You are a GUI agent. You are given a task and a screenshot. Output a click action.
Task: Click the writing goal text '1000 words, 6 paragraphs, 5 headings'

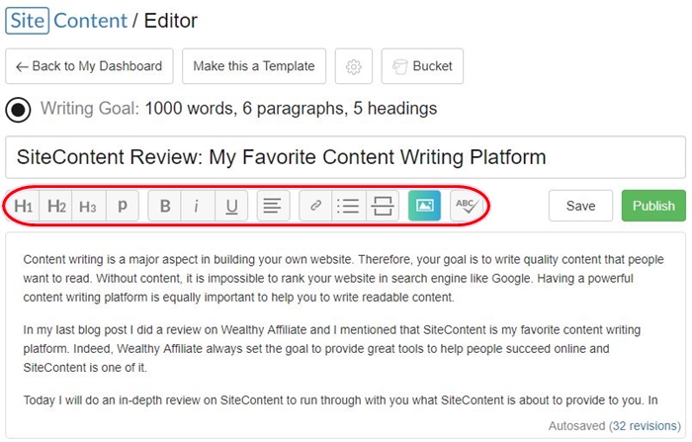[291, 109]
